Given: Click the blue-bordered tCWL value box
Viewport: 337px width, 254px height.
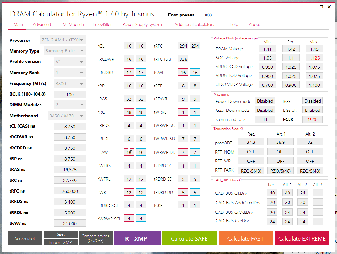Looking at the screenshot, I should [195, 73].
